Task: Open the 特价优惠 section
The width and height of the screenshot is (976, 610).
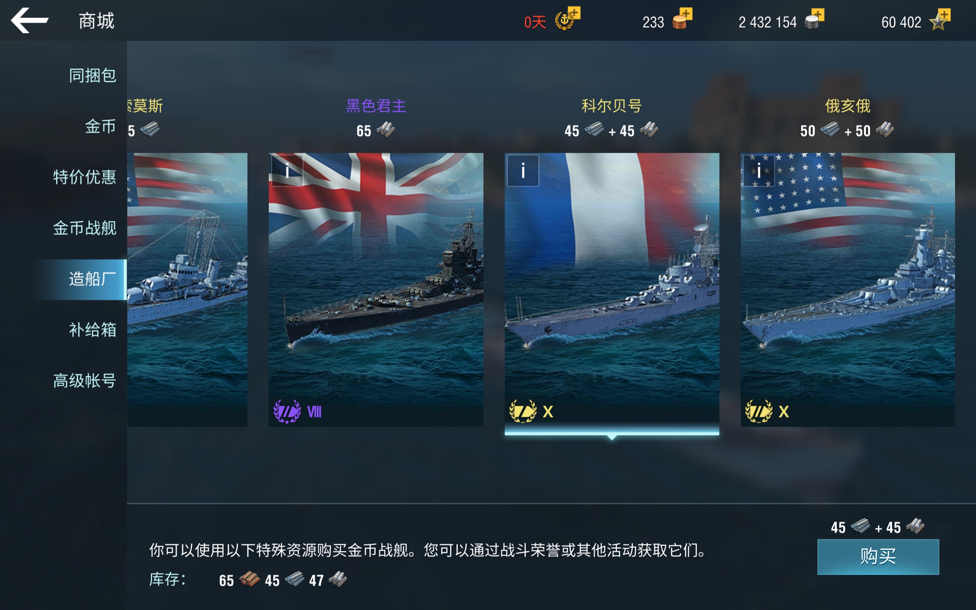Action: pyautogui.click(x=85, y=177)
